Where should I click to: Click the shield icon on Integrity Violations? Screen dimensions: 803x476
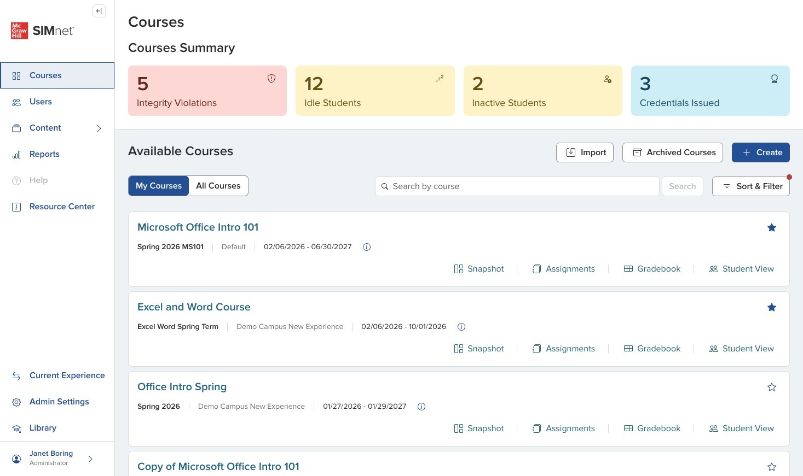(x=271, y=79)
